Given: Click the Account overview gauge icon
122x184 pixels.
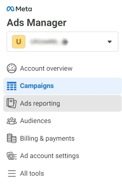Looking at the screenshot, I should tap(12, 68).
